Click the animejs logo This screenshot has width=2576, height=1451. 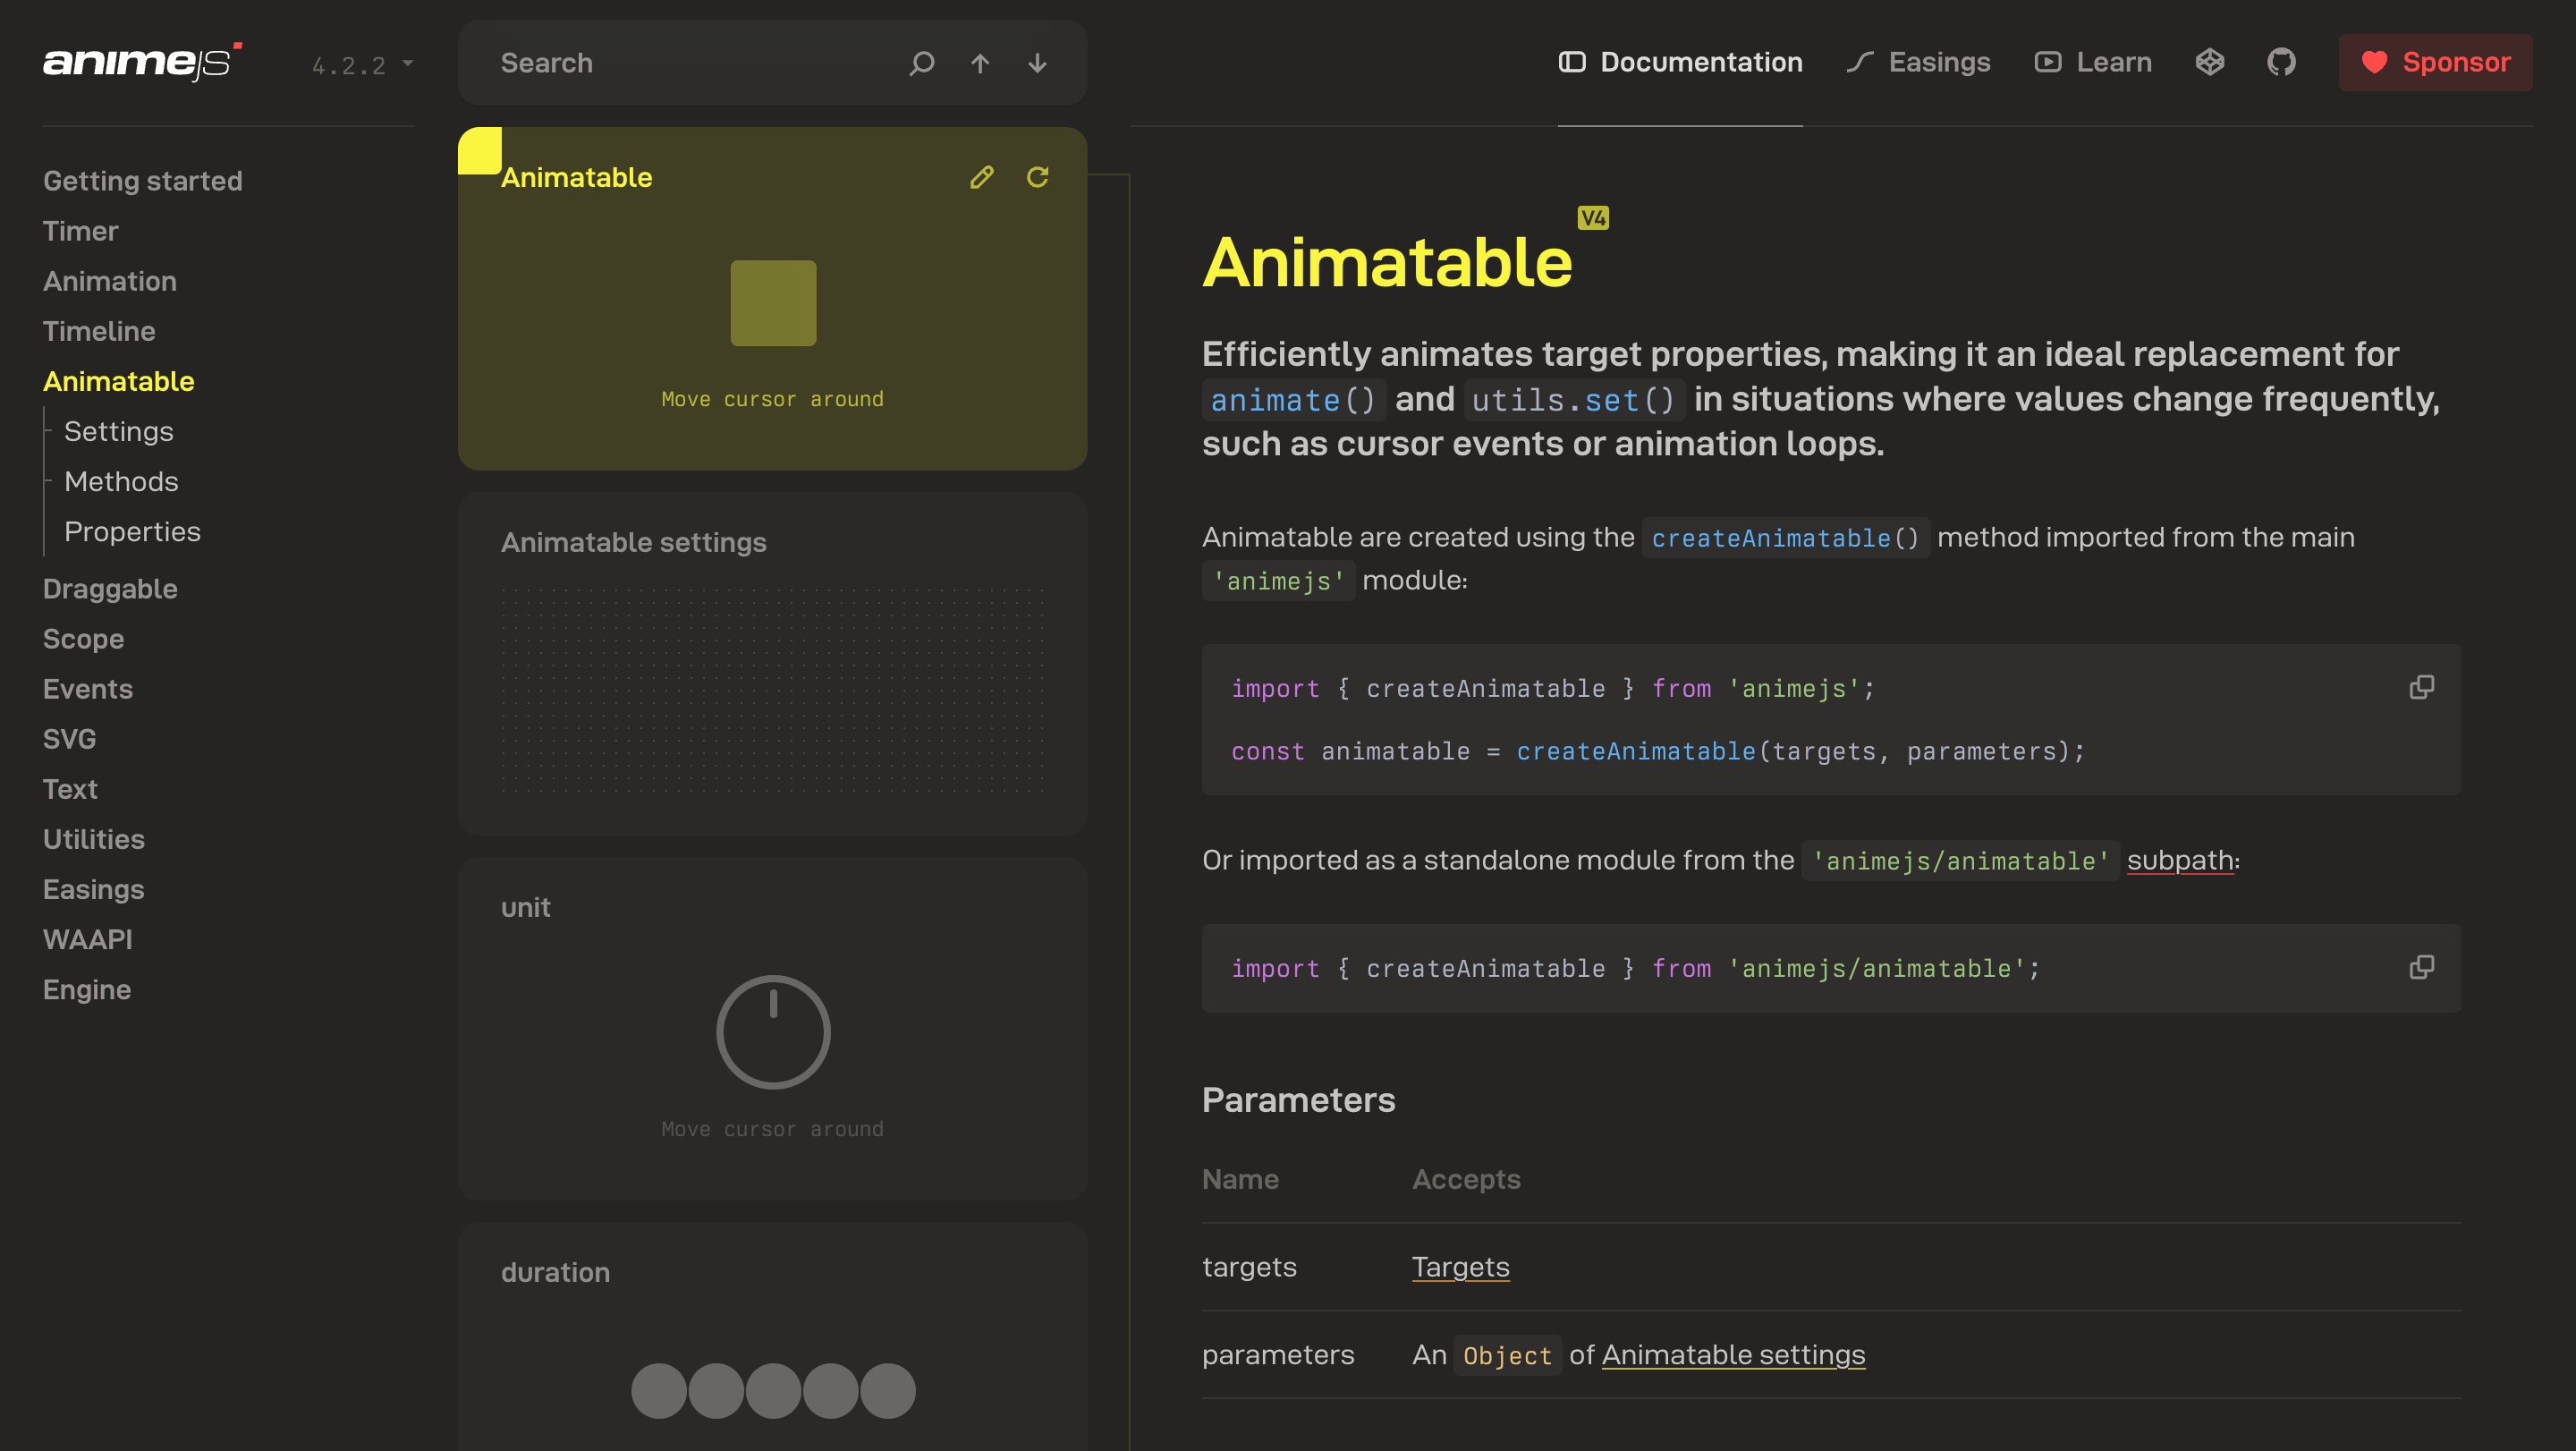[x=140, y=62]
